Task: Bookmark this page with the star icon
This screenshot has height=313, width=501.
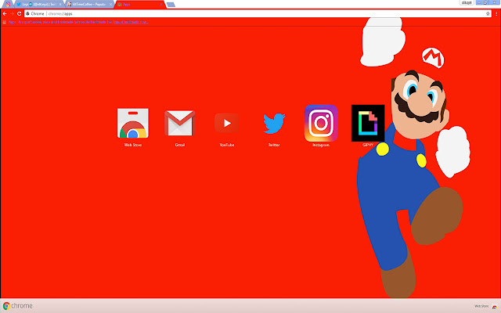Action: click(488, 14)
